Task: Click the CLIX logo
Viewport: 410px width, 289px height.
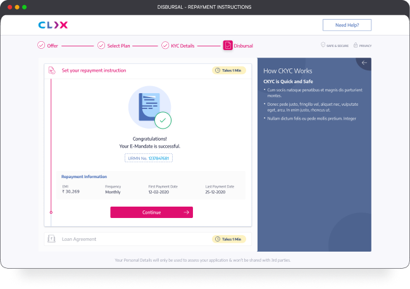Action: 53,25
